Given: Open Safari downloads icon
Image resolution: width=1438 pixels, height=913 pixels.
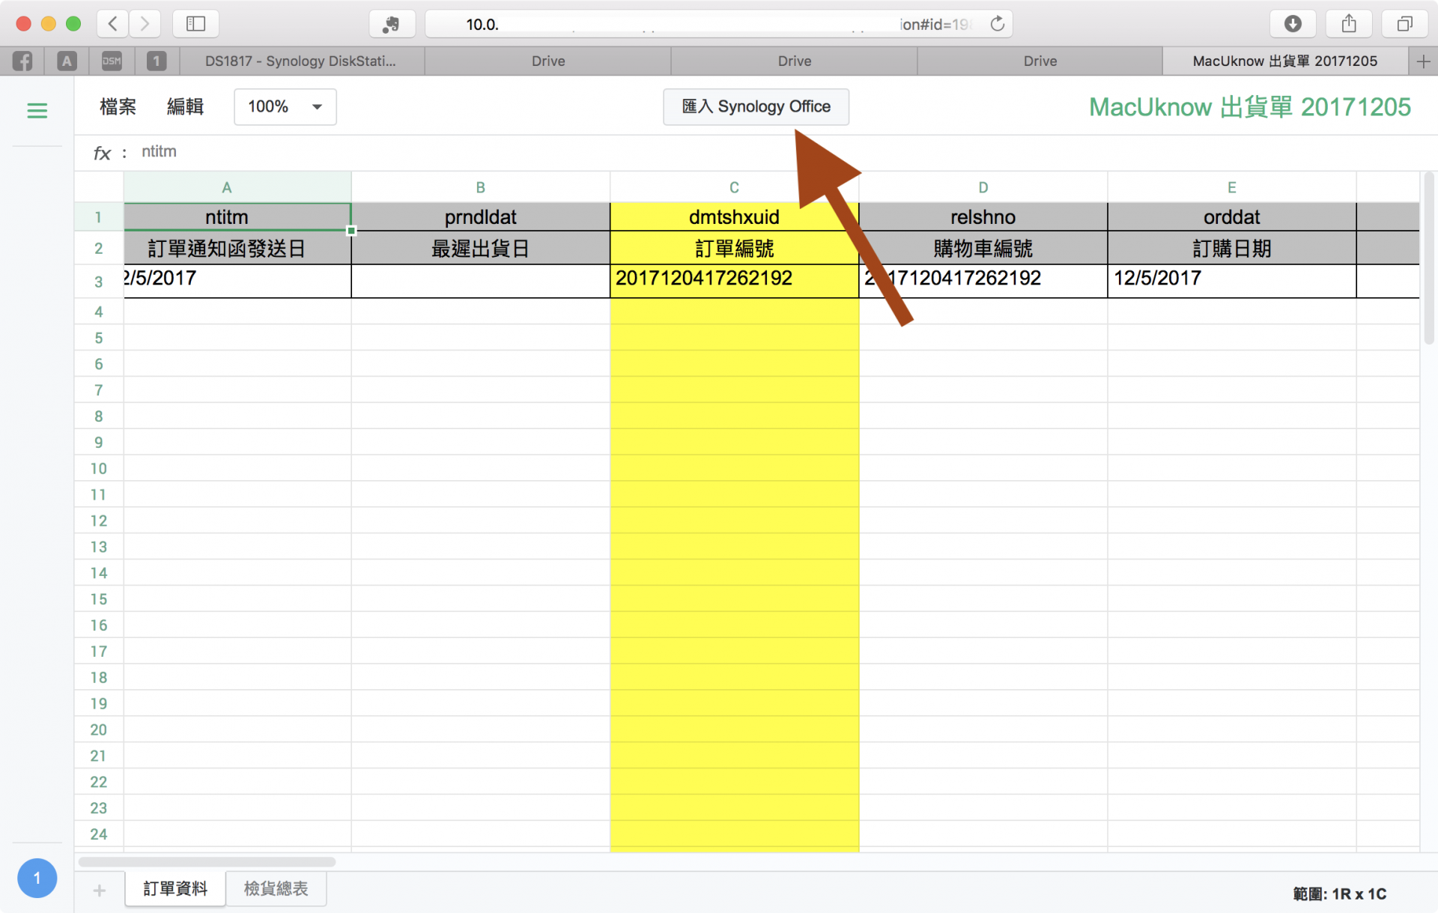Looking at the screenshot, I should click(x=1293, y=24).
